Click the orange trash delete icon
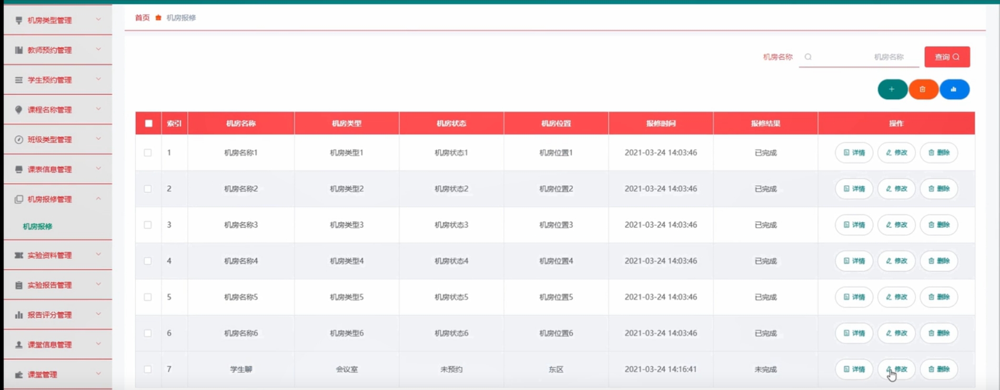The image size is (1000, 390). coord(923,89)
